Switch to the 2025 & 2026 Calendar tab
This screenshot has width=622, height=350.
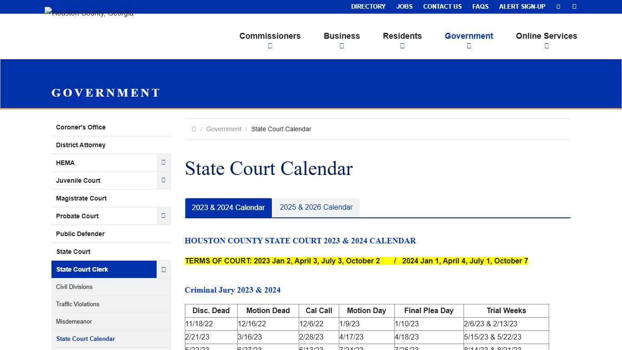pos(316,207)
